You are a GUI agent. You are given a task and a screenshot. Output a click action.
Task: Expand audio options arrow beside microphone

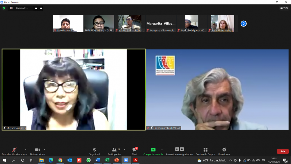[26, 150]
